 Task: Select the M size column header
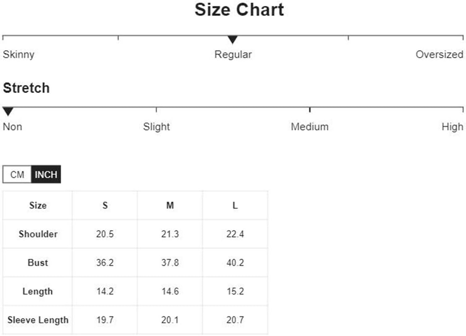pos(170,205)
